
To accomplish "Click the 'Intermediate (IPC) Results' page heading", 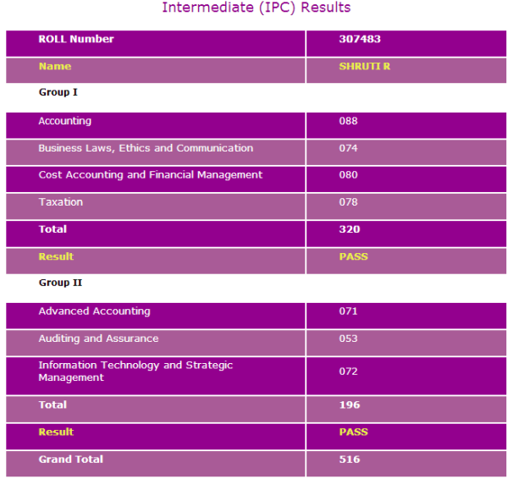I will coord(256,8).
